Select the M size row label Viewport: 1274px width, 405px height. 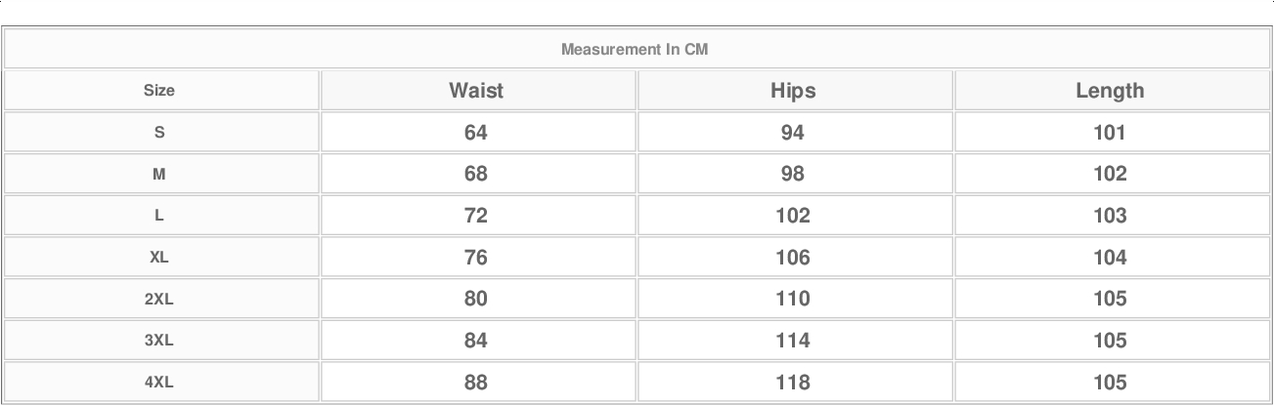point(159,175)
